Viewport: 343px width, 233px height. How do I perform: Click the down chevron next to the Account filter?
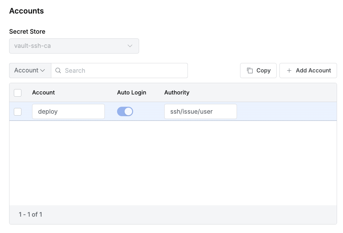42,71
